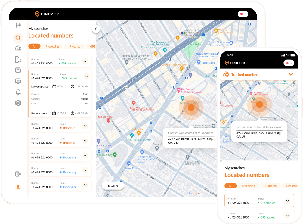Click the Cafe Vida restaurant map pin
This screenshot has width=303, height=224.
point(138,133)
